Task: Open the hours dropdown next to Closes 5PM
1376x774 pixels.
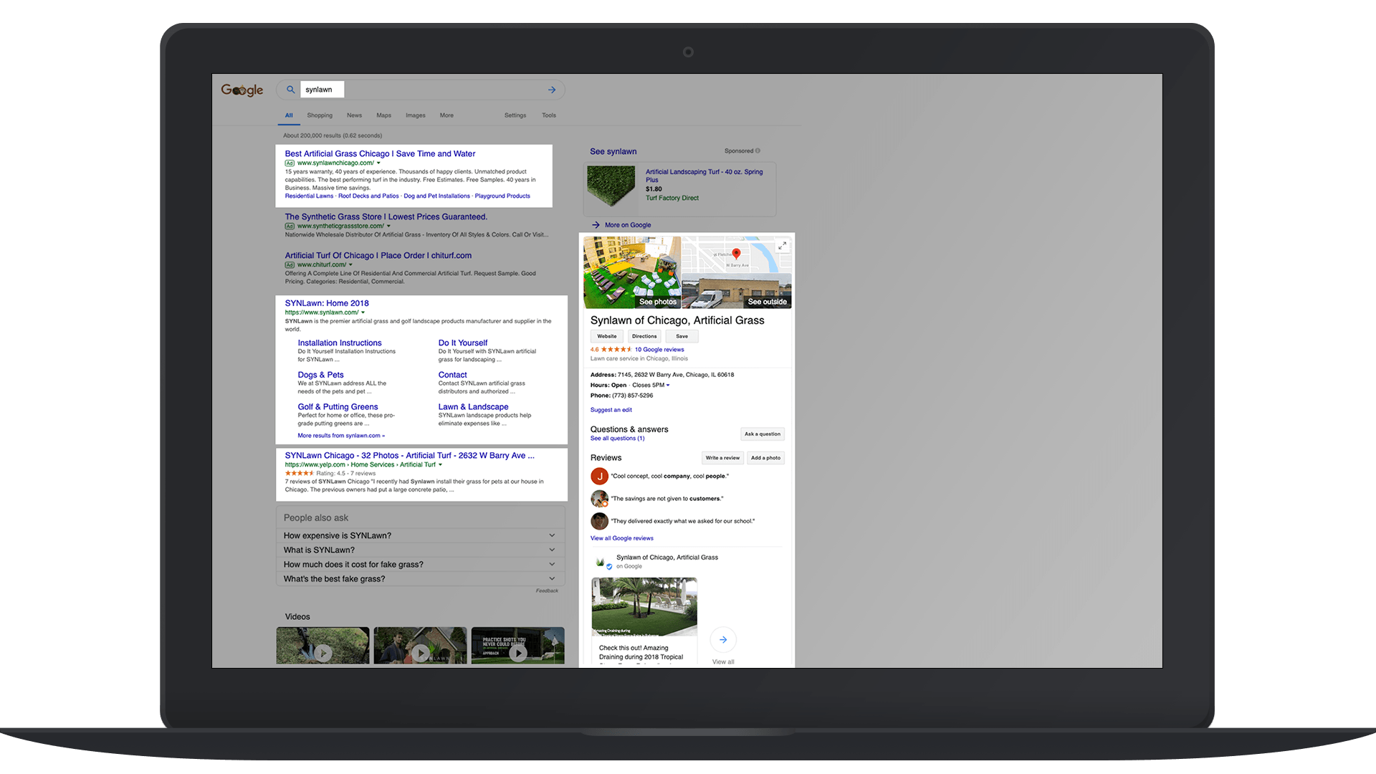Action: point(668,386)
